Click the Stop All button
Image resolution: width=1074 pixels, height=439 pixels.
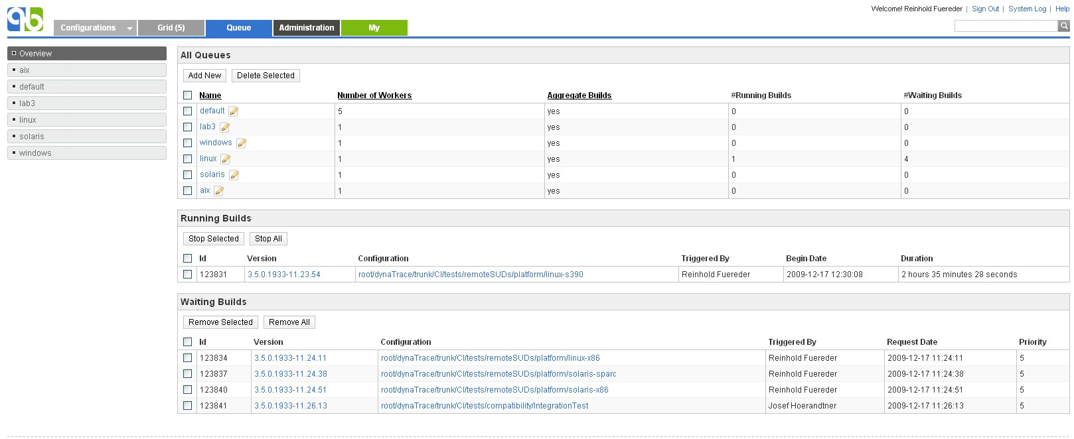268,239
